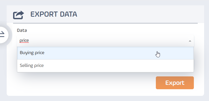This screenshot has width=209, height=101.
Task: Click the Data field label
Action: 22,30
